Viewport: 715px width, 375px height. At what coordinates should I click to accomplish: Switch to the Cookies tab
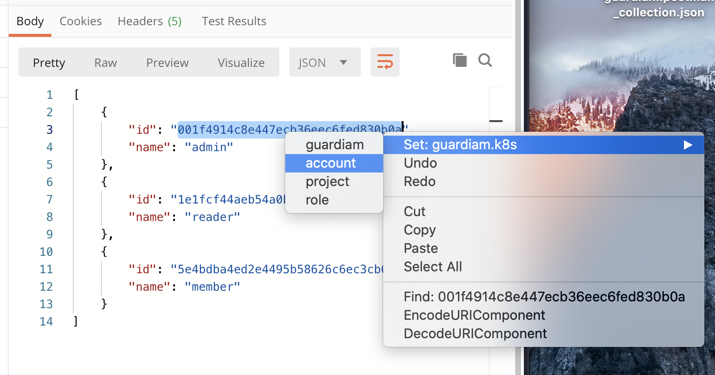point(80,21)
